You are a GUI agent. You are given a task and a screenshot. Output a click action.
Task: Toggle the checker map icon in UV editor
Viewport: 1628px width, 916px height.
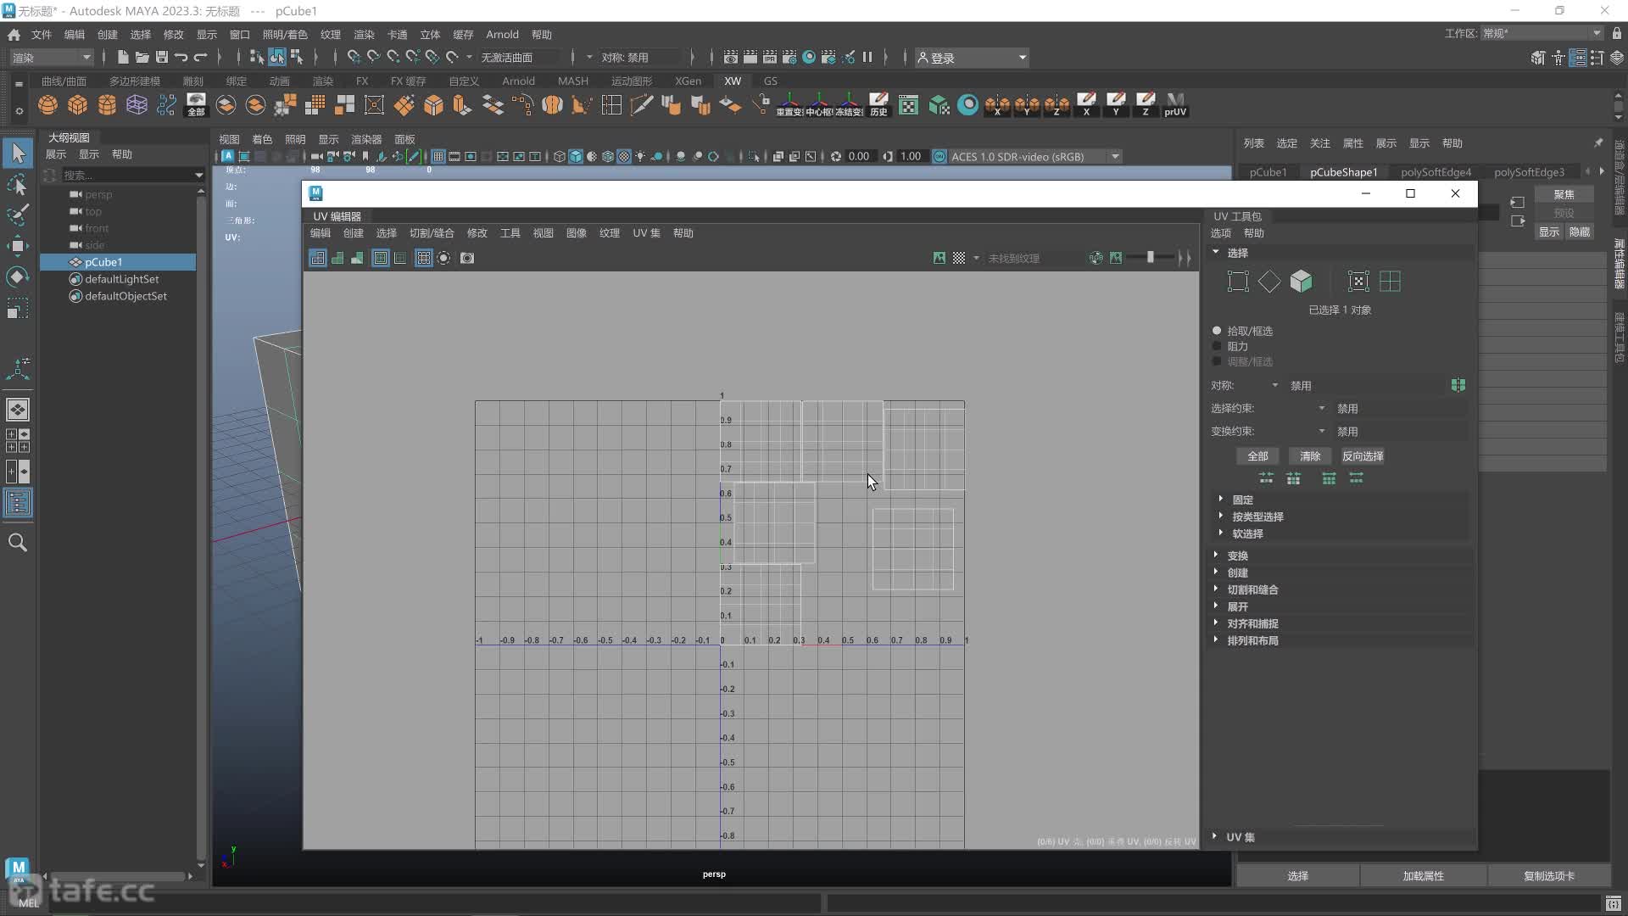tap(959, 258)
